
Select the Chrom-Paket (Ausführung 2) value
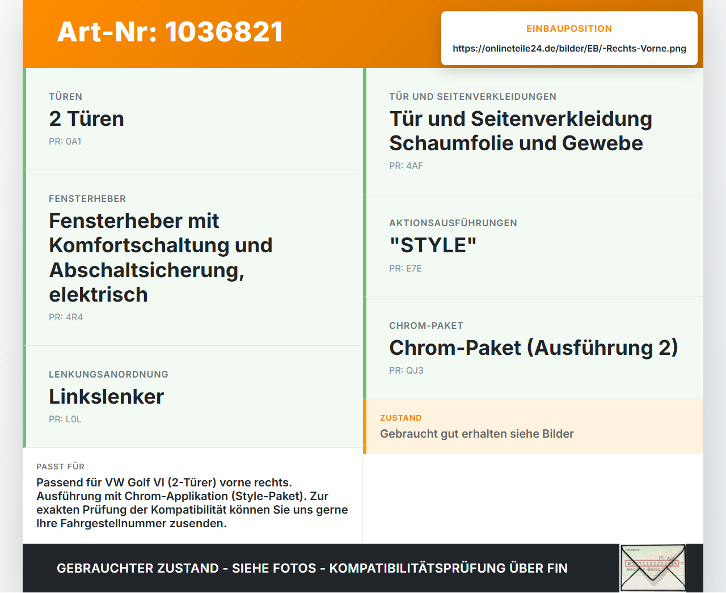[534, 348]
